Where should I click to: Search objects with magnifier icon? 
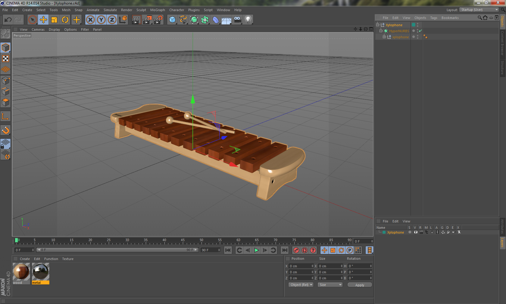pos(480,18)
